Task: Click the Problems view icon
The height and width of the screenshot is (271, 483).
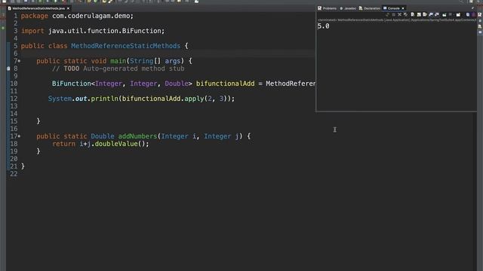Action: 319,8
